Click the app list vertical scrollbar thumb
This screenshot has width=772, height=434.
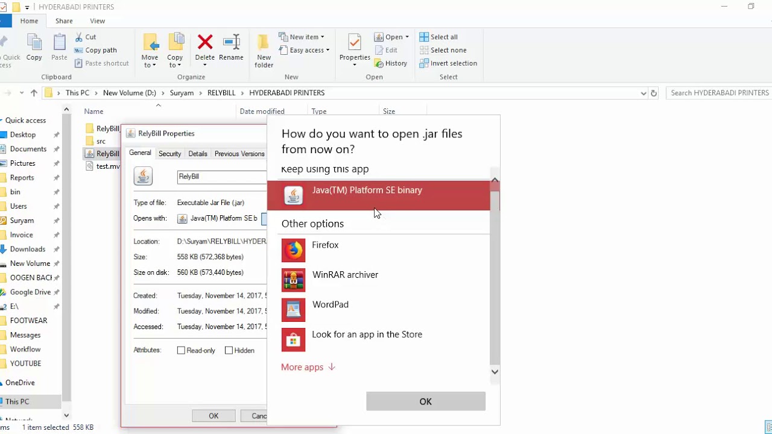click(x=495, y=278)
